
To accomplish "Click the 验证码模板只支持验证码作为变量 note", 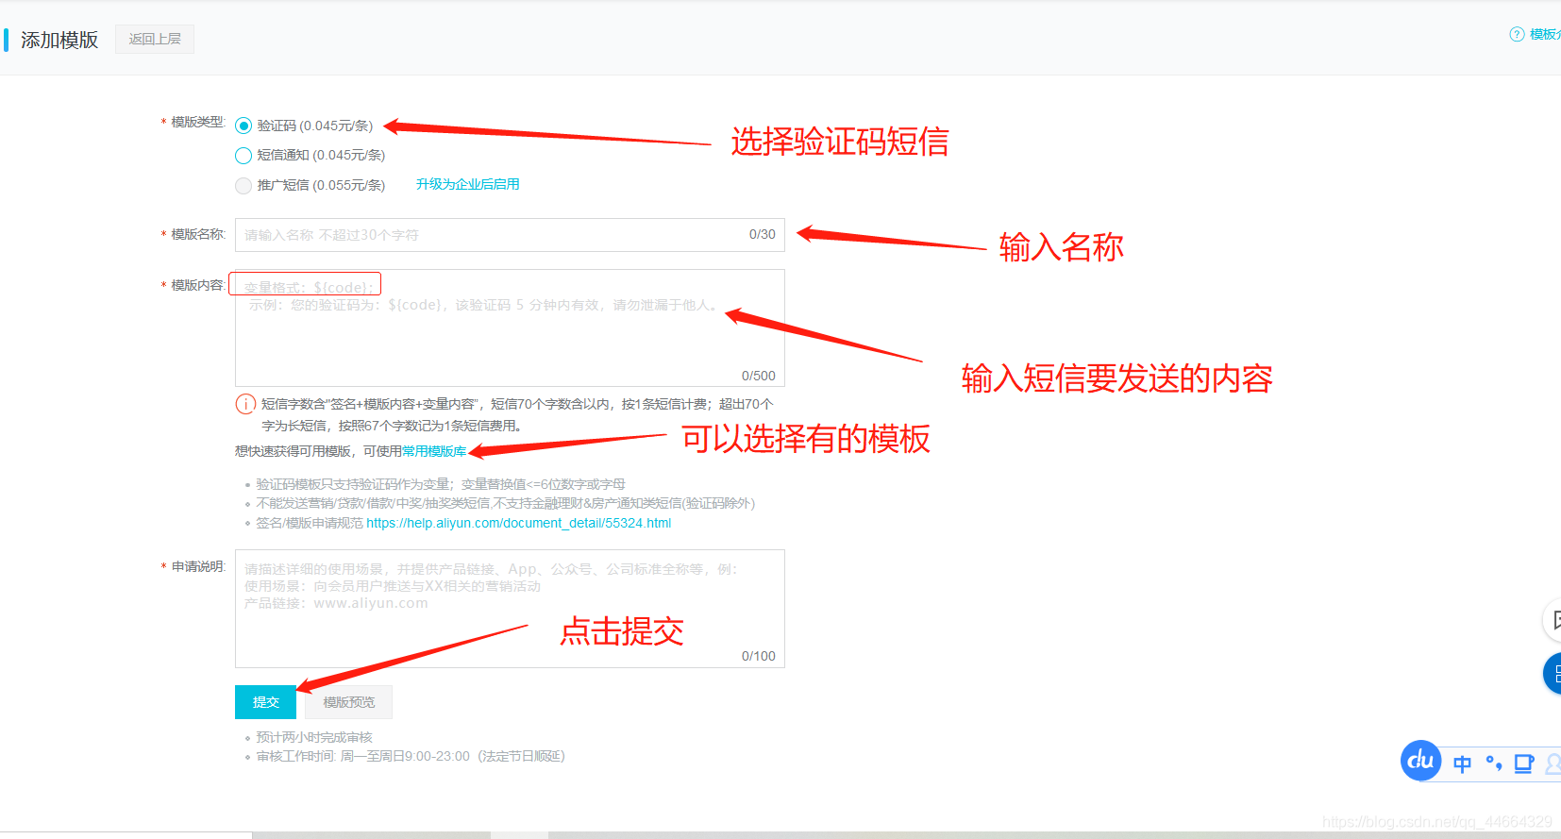I will 441,484.
